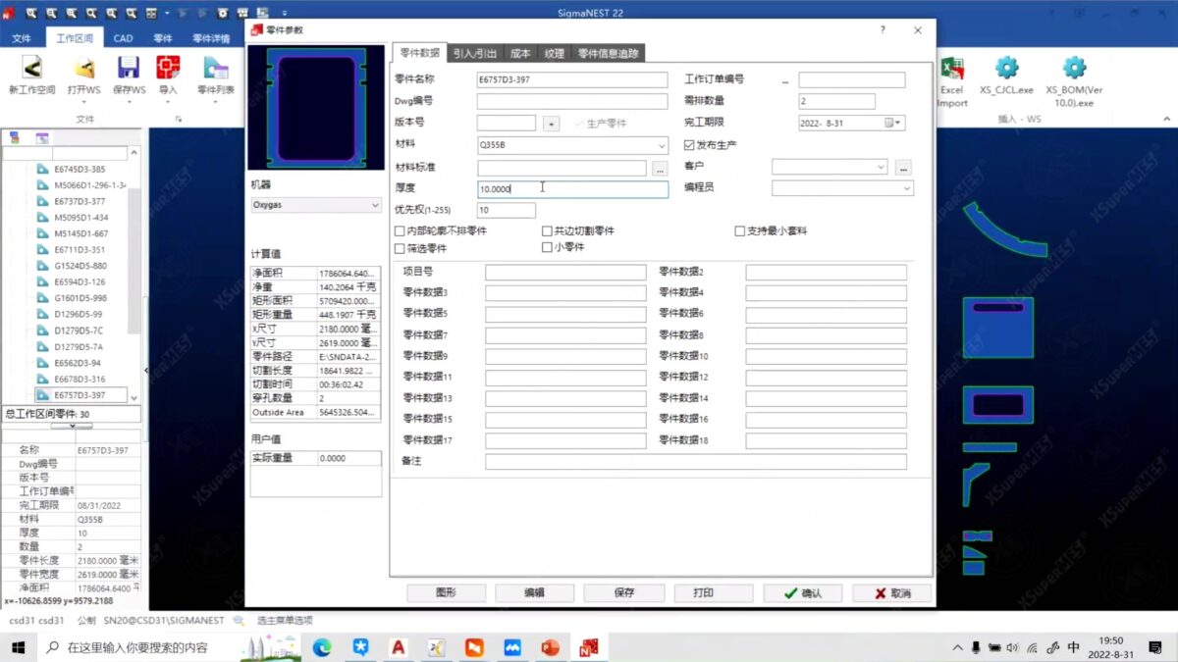This screenshot has height=662, width=1178.
Task: Toggle the 发布生产 checkbox
Action: [x=689, y=145]
